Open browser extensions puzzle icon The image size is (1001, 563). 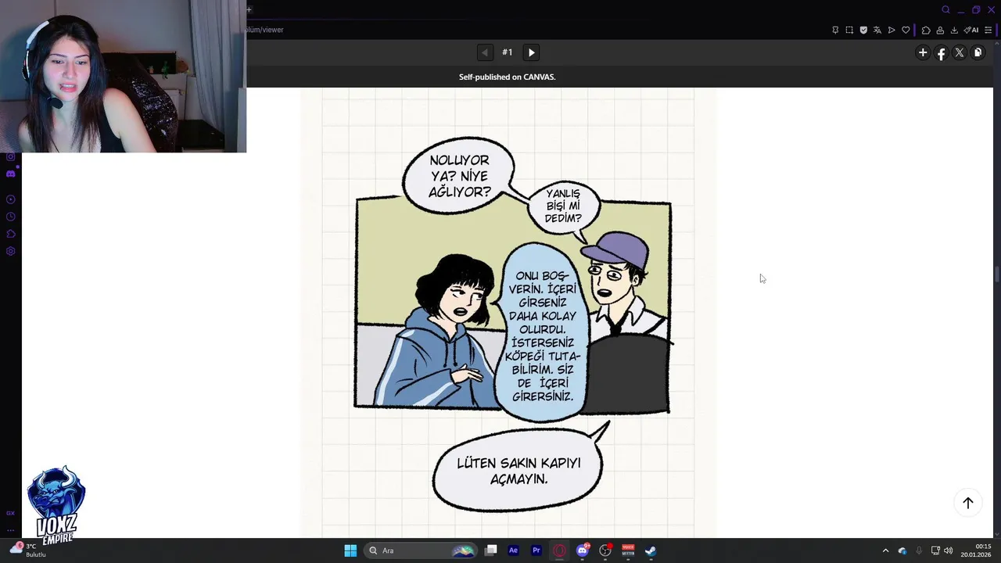926,30
